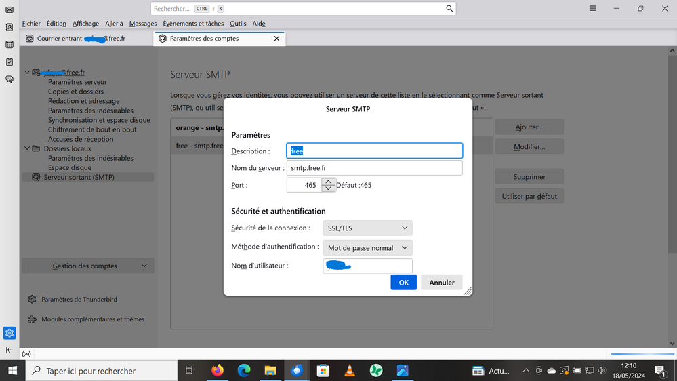Switch to the Calendar space icon
This screenshot has height=381, width=677.
pyautogui.click(x=9, y=45)
